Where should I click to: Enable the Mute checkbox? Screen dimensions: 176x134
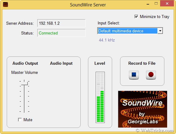point(20,120)
